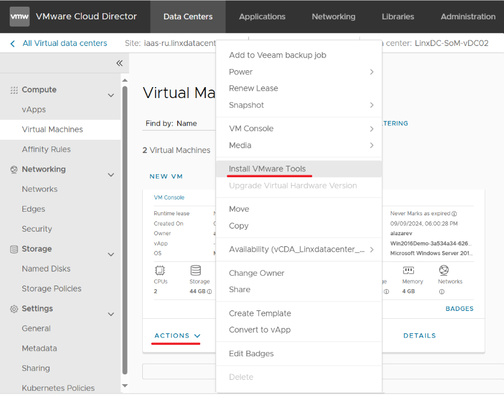The image size is (504, 395).
Task: Collapse the Networking section chevron
Action: coord(111,175)
